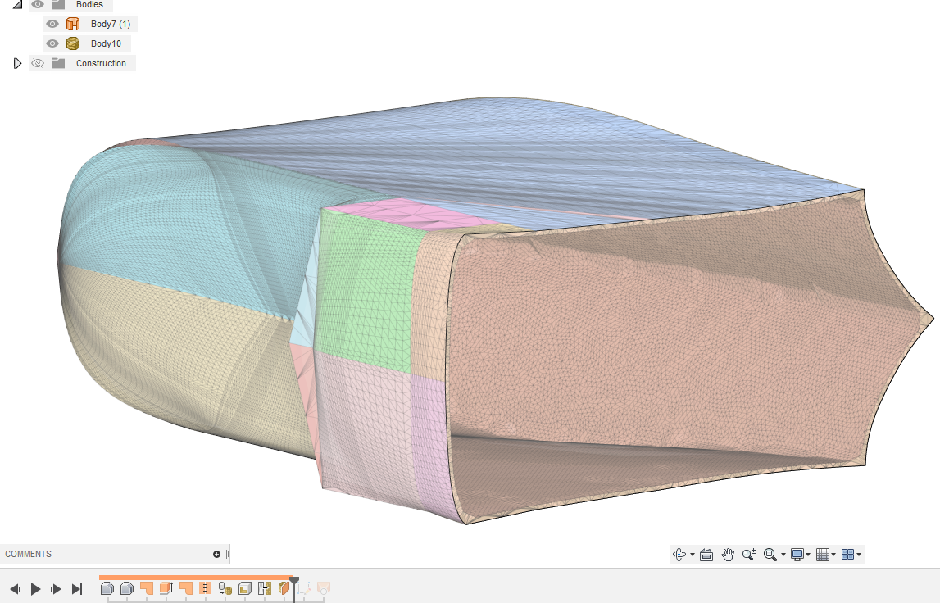Screen dimensions: 940x603
Task: Open the Orbit type dropdown arrow
Action: click(693, 555)
